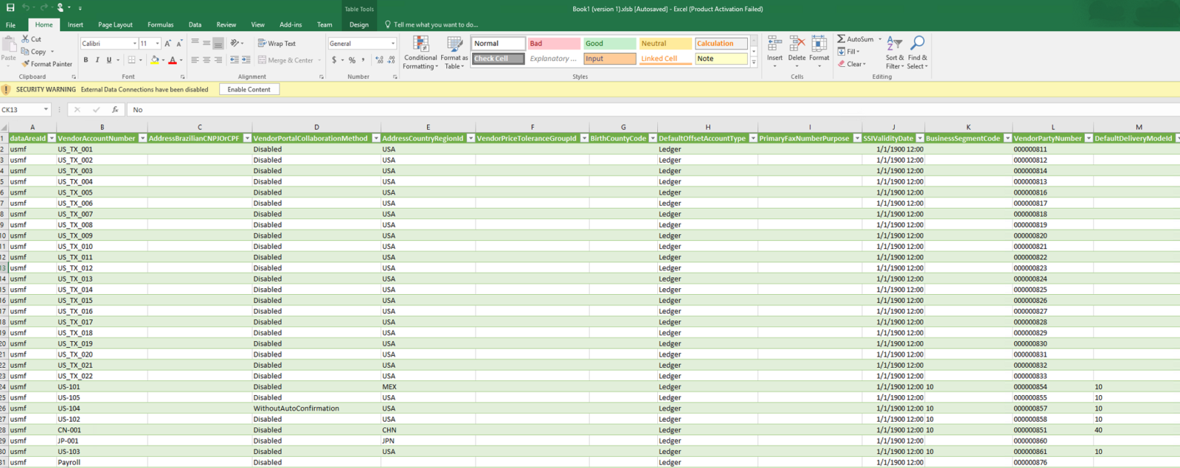Toggle Wrap Text on selected cells
Image resolution: width=1180 pixels, height=468 pixels.
tap(277, 43)
